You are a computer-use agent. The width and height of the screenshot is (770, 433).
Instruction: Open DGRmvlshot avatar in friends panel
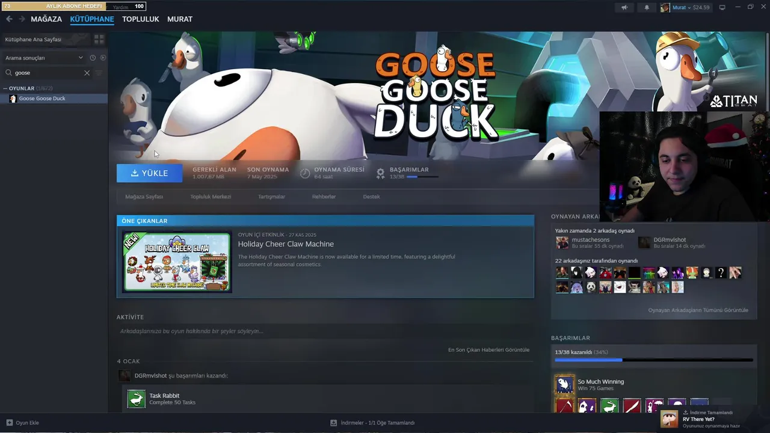(x=644, y=242)
